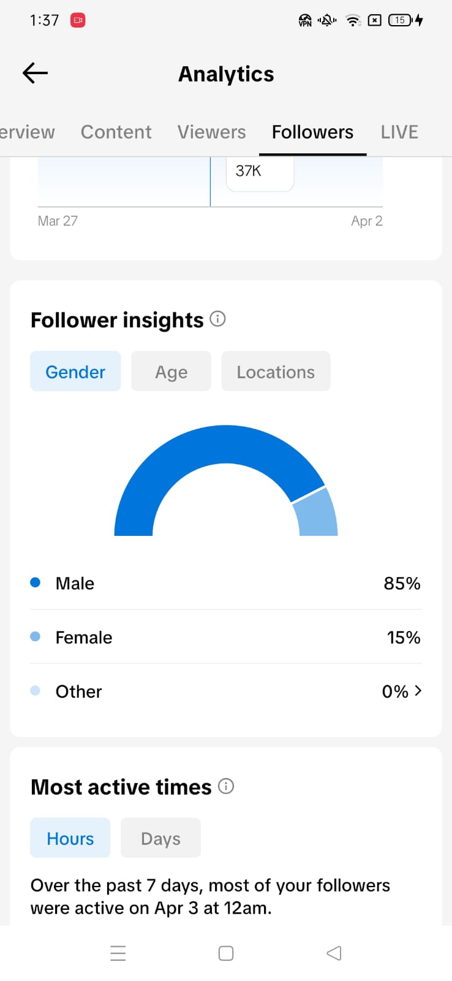Open Follower insights info icon
This screenshot has width=452, height=981.
[x=217, y=319]
